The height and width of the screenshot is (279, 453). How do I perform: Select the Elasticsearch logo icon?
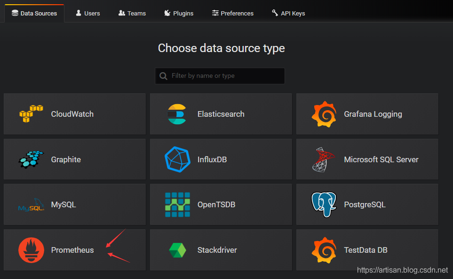pos(177,114)
